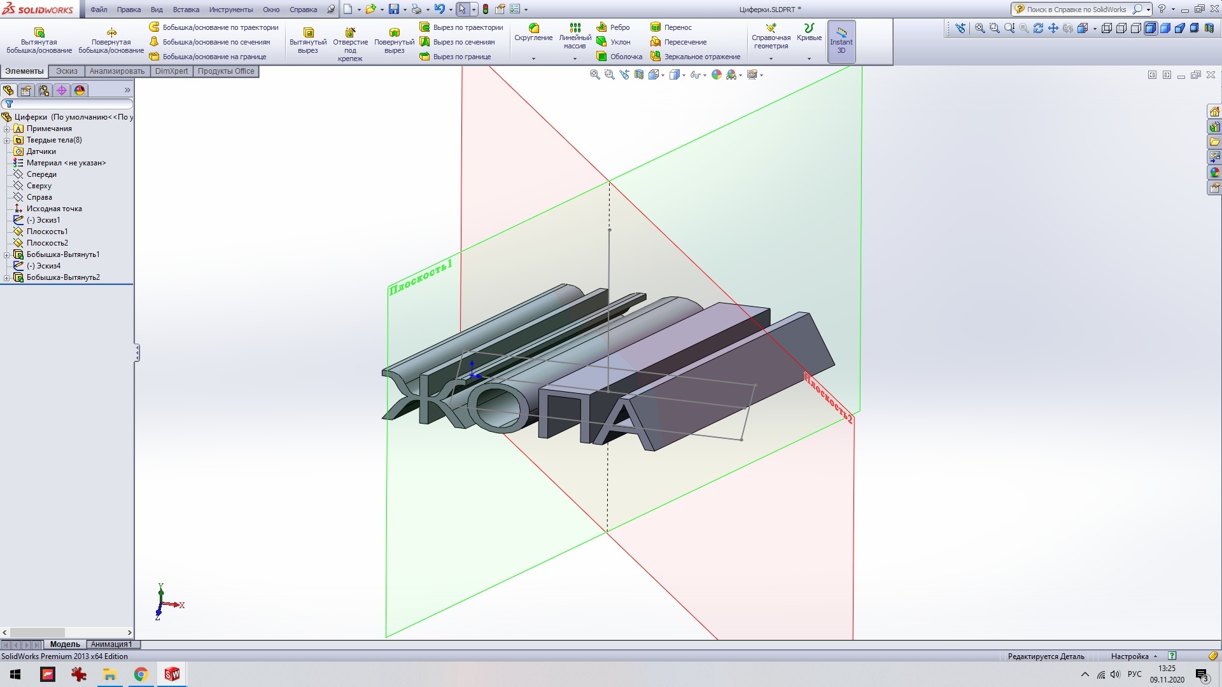The height and width of the screenshot is (687, 1222).
Task: Enable Shaded display style without edges
Action: (1165, 28)
